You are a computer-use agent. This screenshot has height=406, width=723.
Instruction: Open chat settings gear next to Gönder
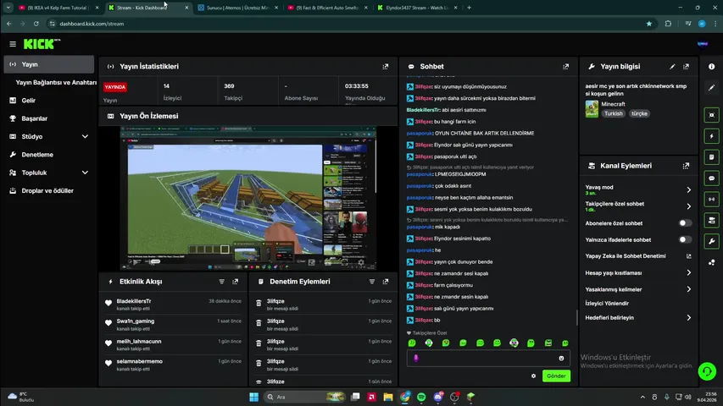click(x=533, y=376)
